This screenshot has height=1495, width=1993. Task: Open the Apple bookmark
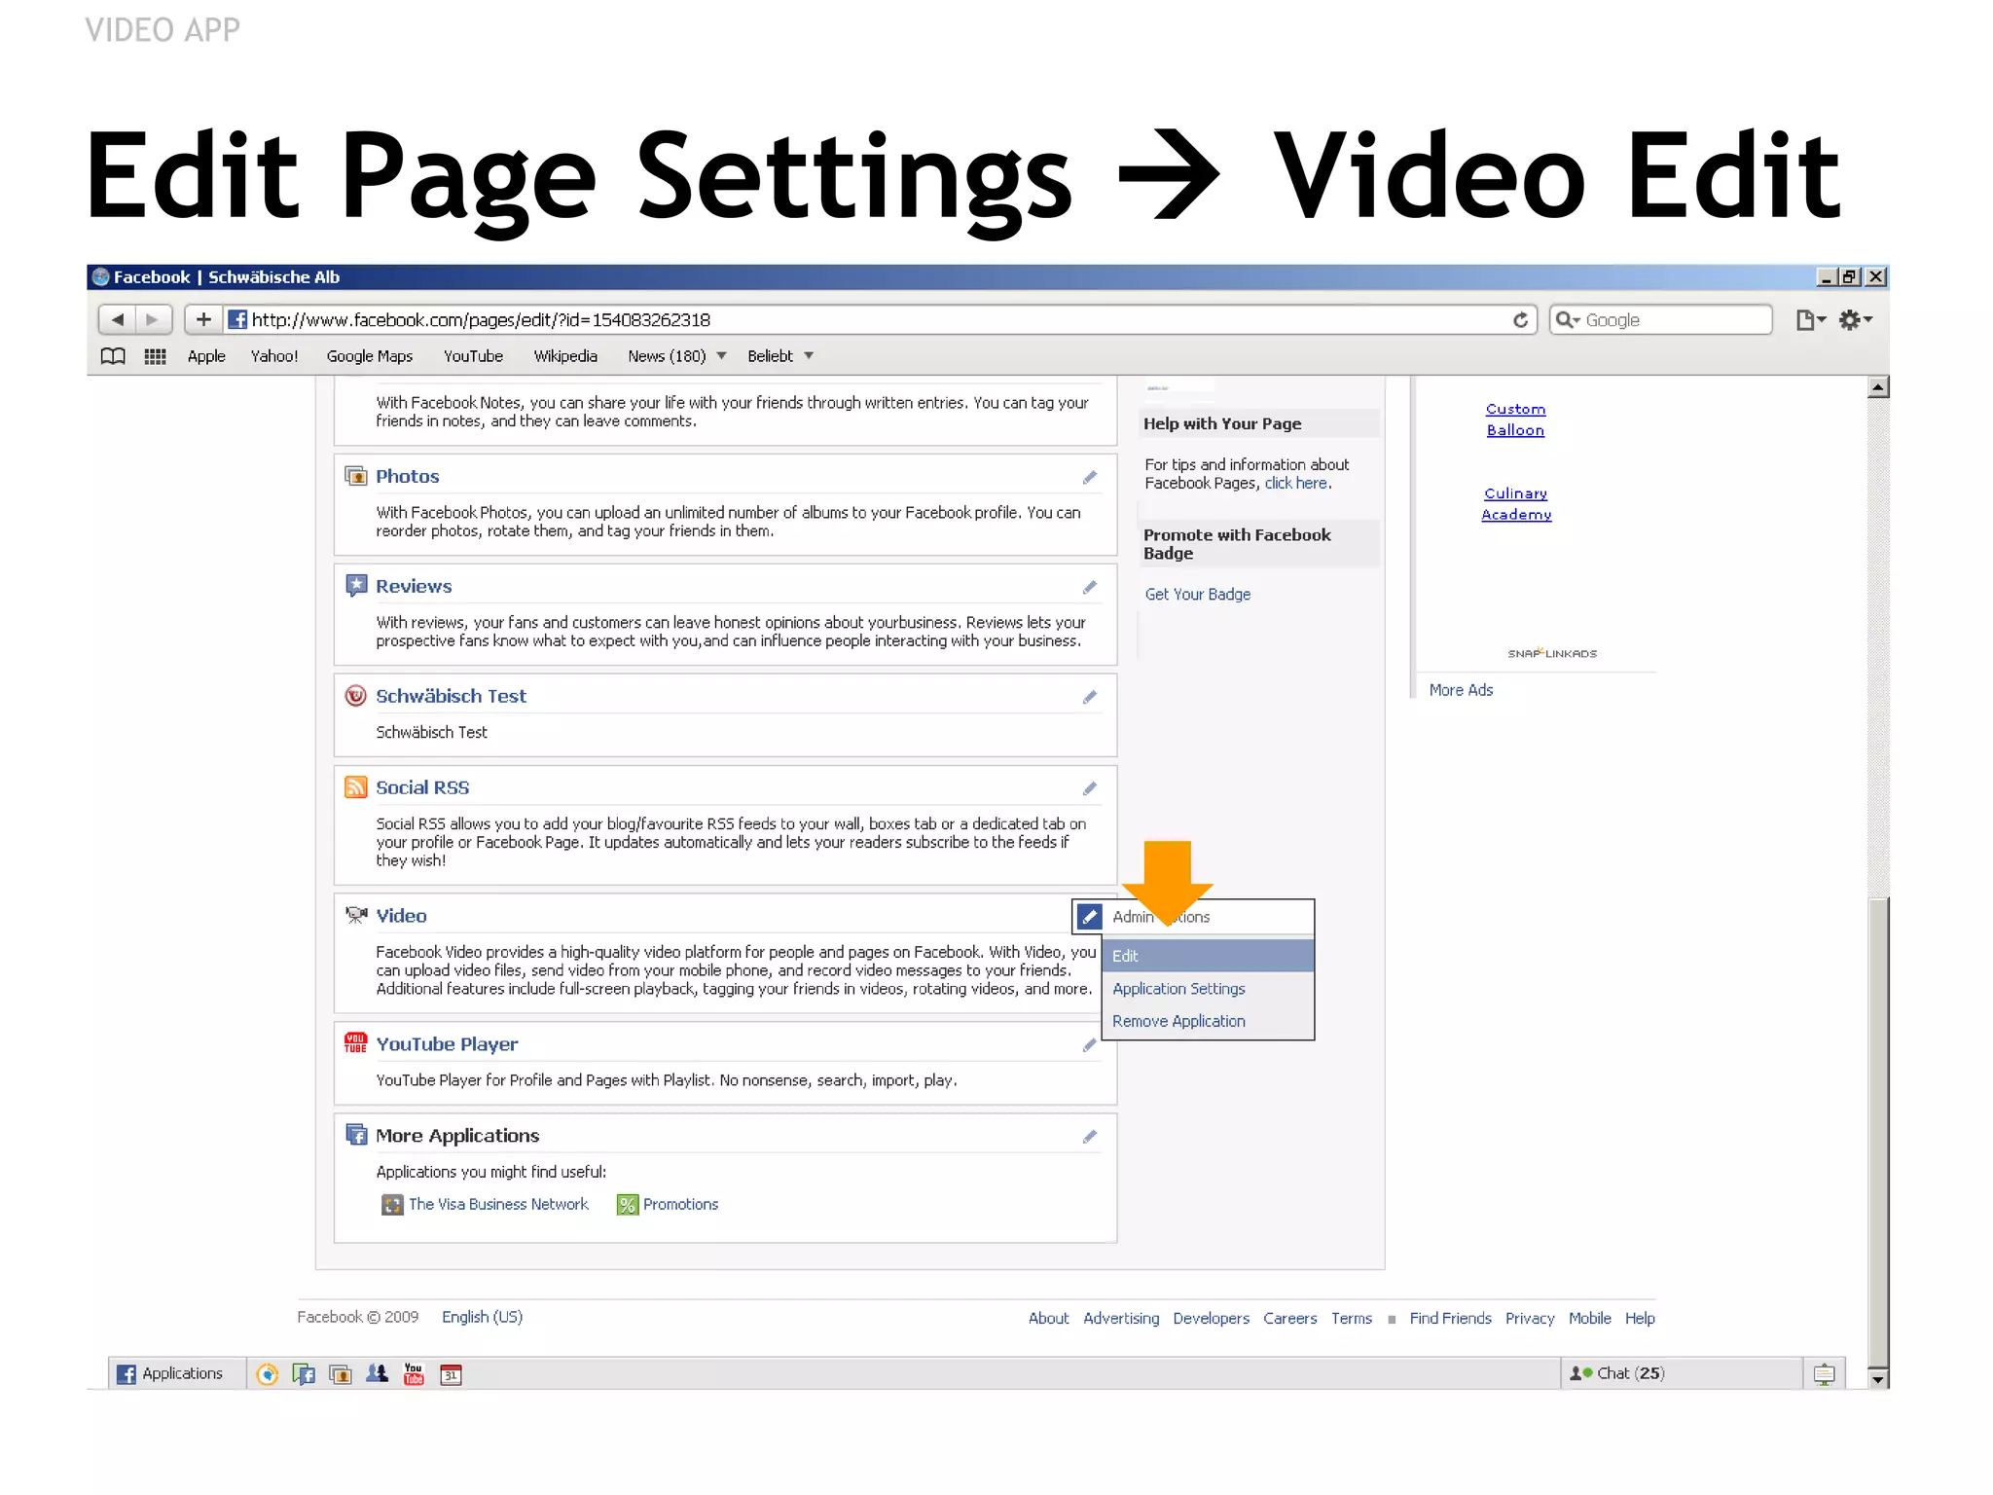[206, 356]
